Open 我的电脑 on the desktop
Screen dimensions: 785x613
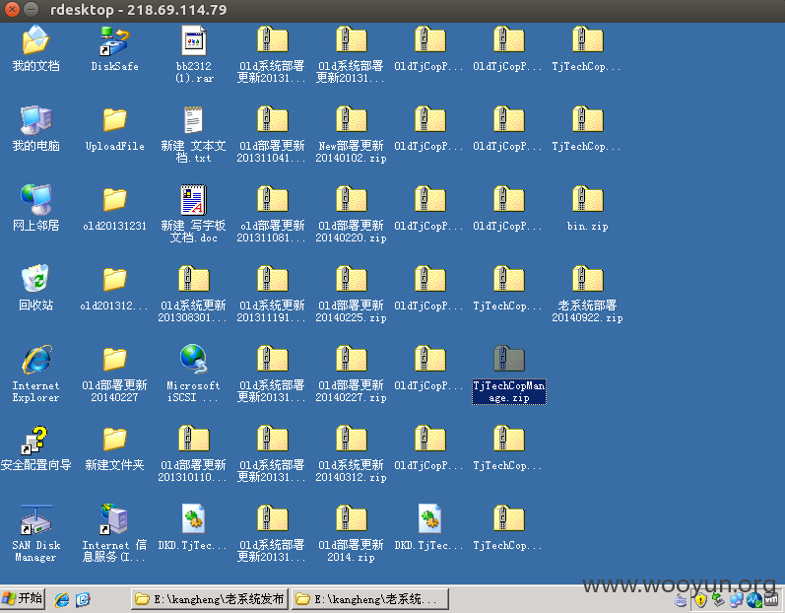pos(36,129)
